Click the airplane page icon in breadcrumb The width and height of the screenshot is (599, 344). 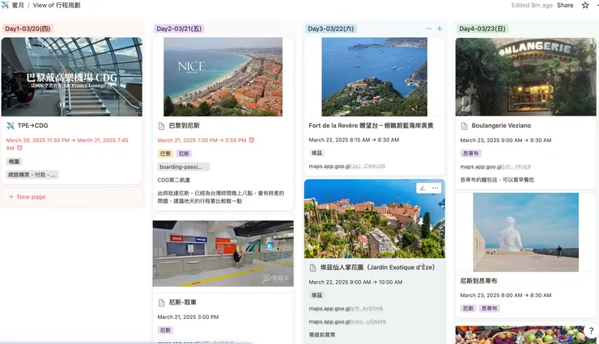(x=5, y=6)
